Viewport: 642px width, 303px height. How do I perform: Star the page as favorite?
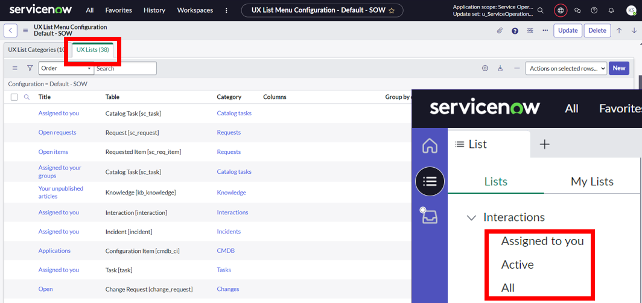(x=392, y=11)
